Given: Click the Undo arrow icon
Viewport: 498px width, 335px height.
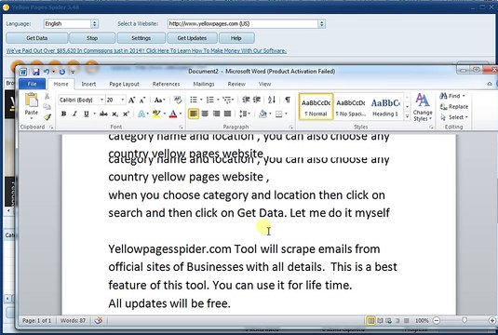Looking at the screenshot, I should point(47,72).
